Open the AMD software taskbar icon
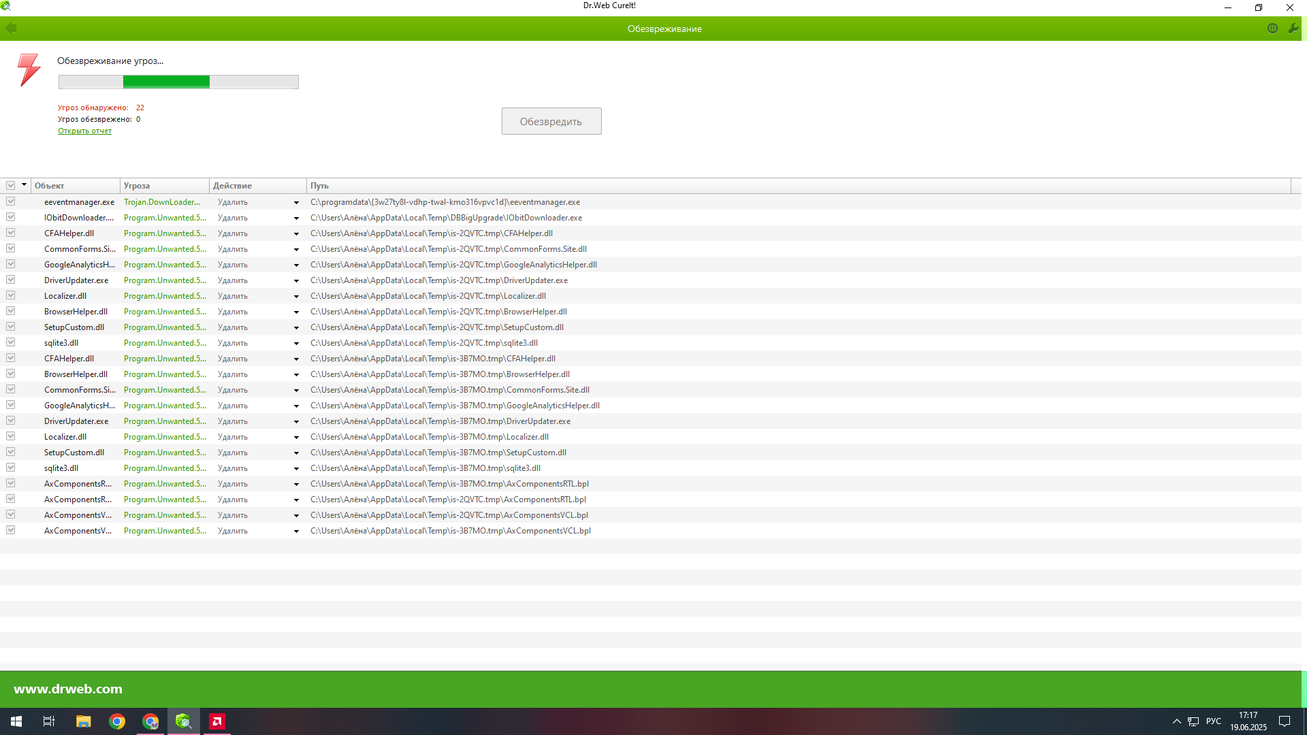The height and width of the screenshot is (735, 1307). [x=217, y=721]
